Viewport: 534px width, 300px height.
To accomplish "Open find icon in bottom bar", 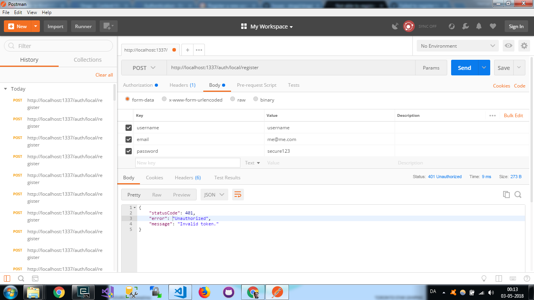I will point(21,279).
